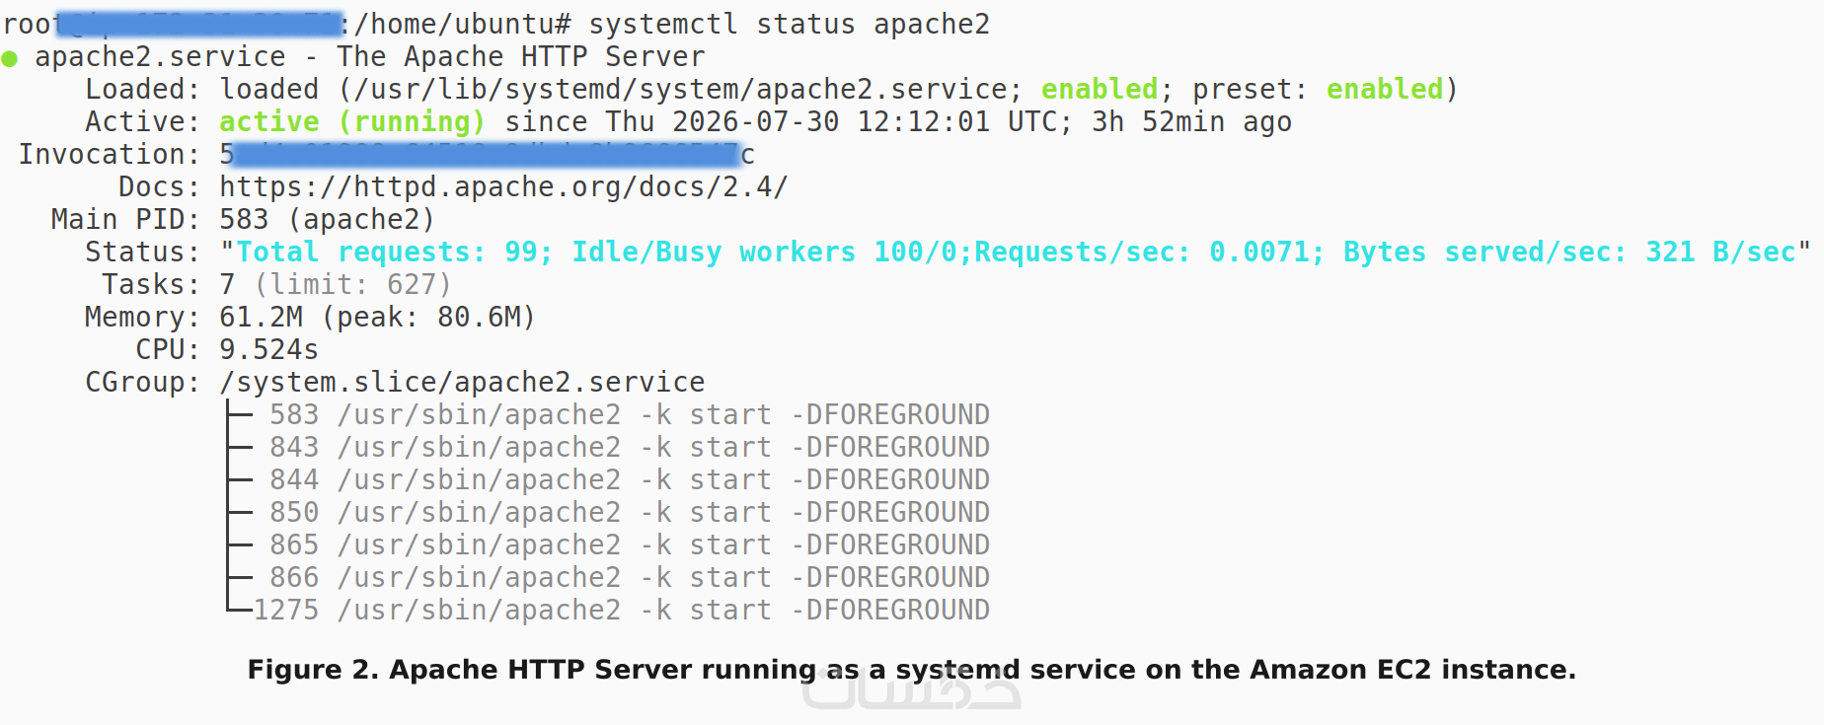Click the Memory value '61.2M'
Screen dimensions: 1824x725
(261, 318)
